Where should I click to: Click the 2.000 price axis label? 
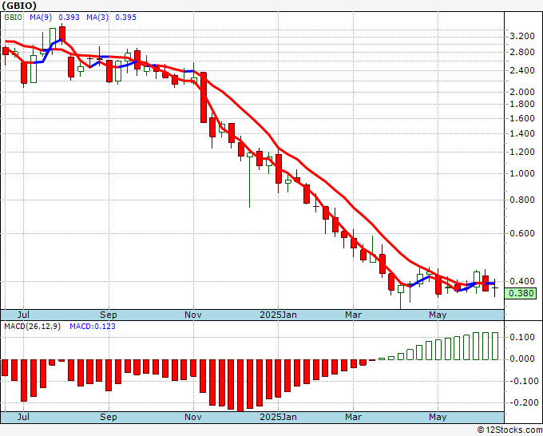tap(522, 92)
